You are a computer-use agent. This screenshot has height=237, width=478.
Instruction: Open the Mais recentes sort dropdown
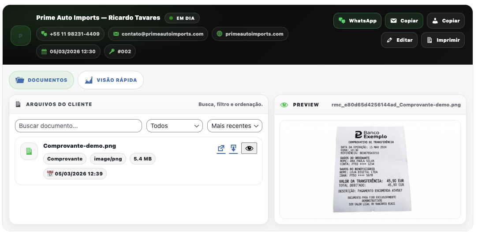point(235,126)
